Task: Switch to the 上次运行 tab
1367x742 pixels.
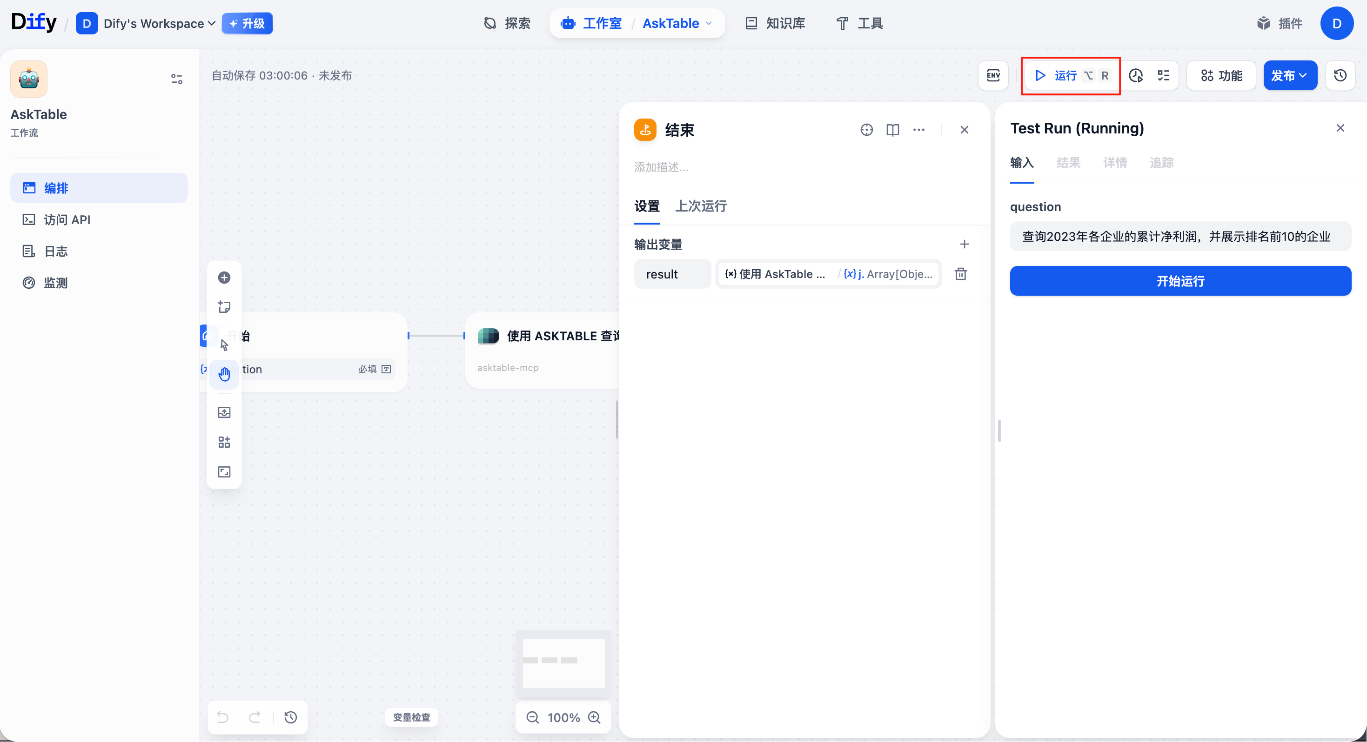Action: (700, 206)
